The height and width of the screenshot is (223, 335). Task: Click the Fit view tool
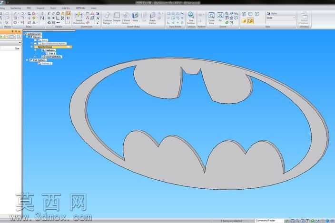pyautogui.click(x=220, y=17)
